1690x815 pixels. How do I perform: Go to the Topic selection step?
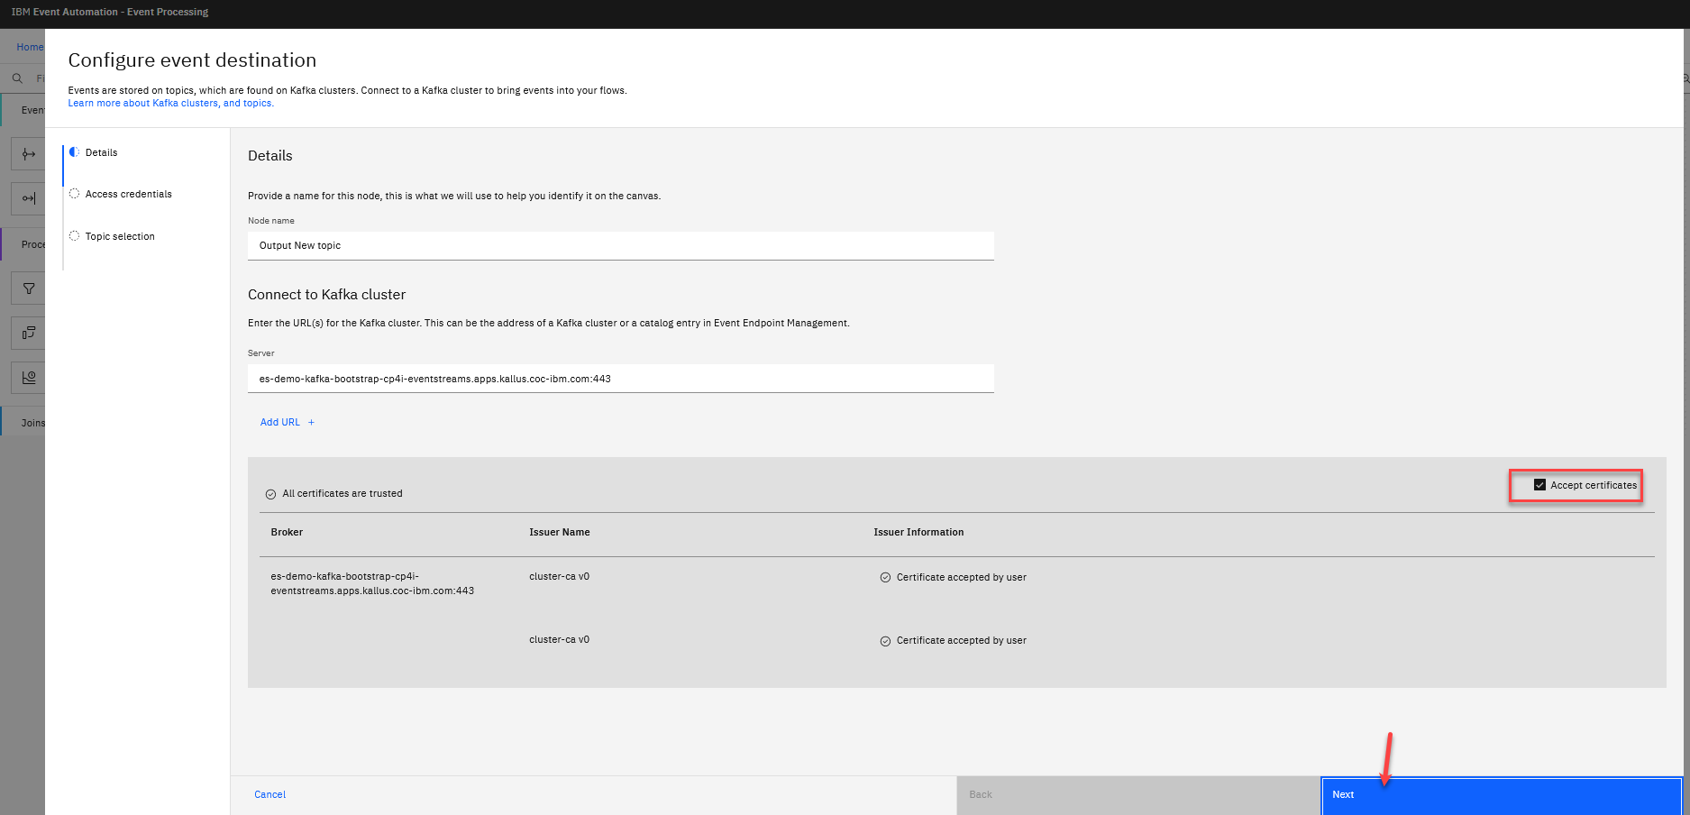[120, 236]
